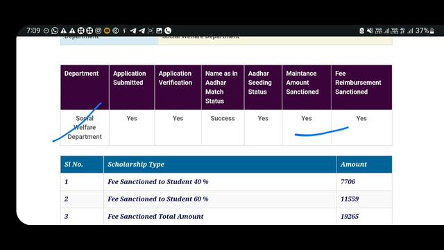Tap the 4G data indicator
Viewport: 444px width, 250px height.
(x=402, y=31)
